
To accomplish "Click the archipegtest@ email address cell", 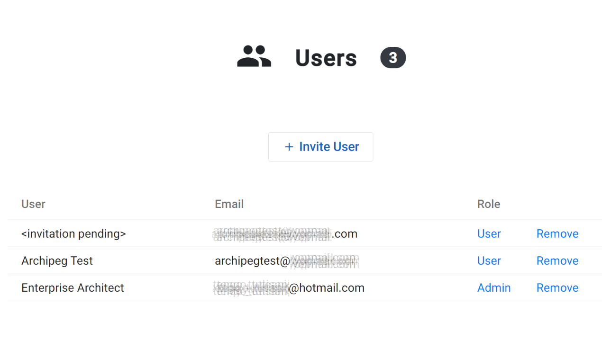I will pyautogui.click(x=287, y=261).
